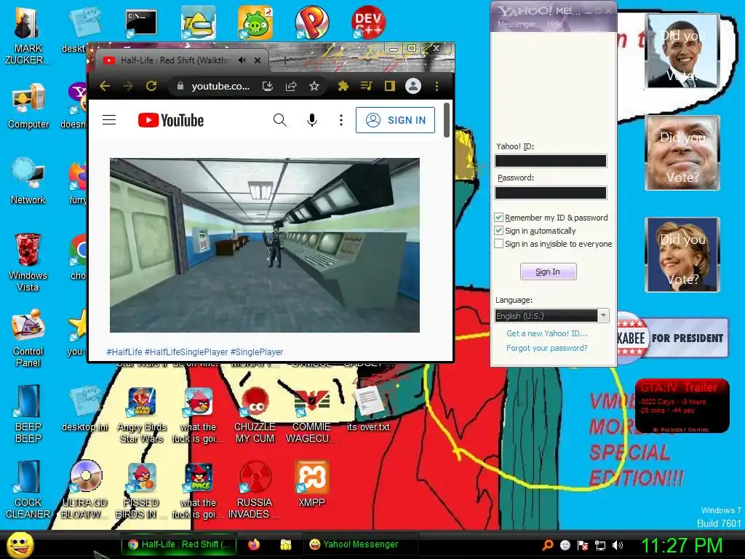The image size is (745, 559).
Task: Toggle the browser side panel icon
Action: point(390,86)
